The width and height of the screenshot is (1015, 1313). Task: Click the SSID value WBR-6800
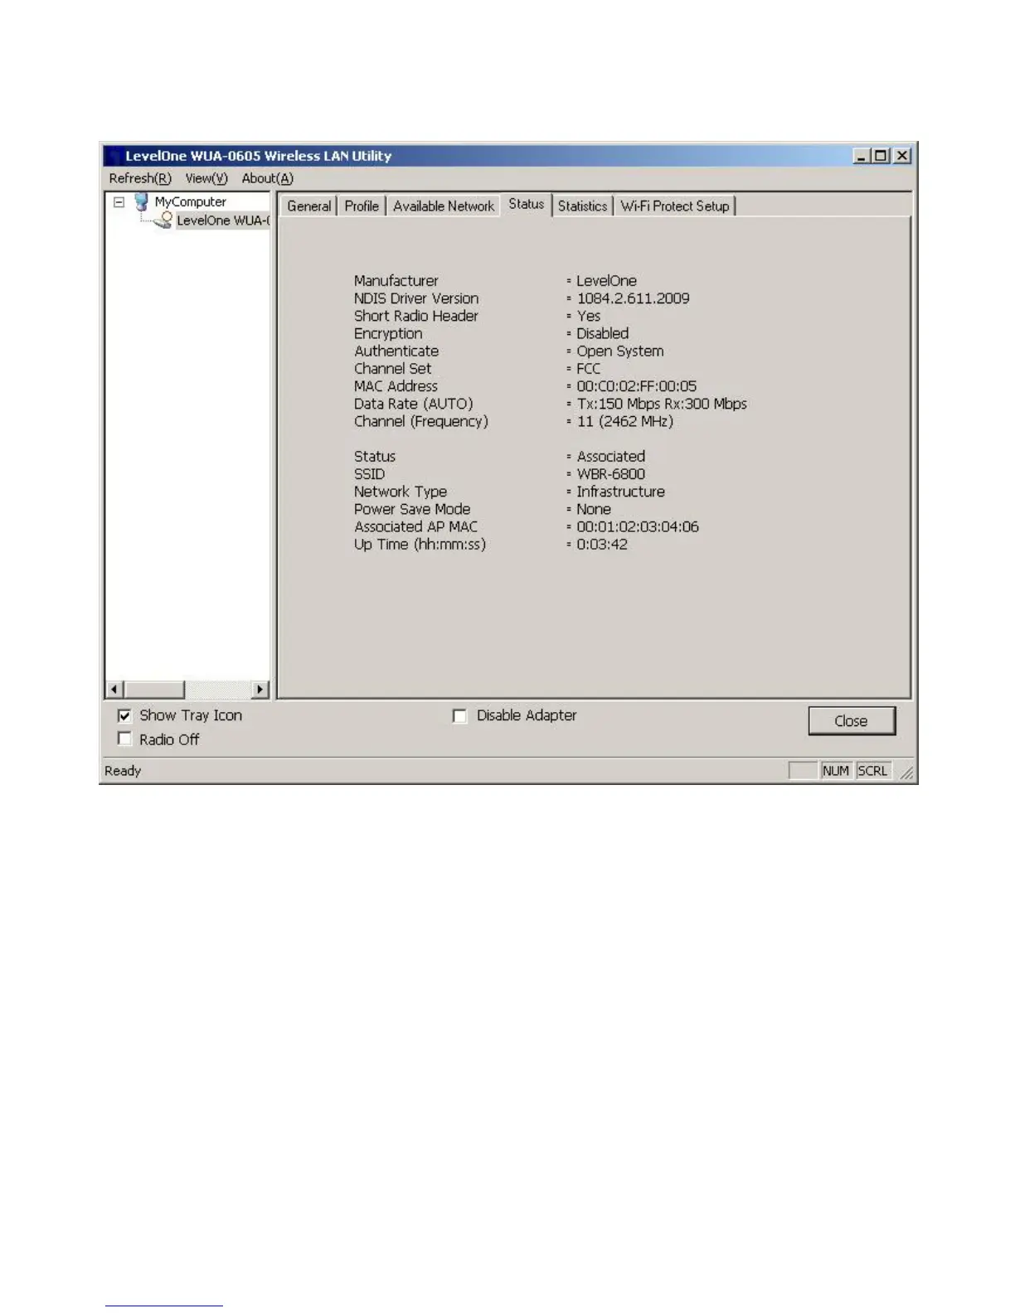[610, 474]
